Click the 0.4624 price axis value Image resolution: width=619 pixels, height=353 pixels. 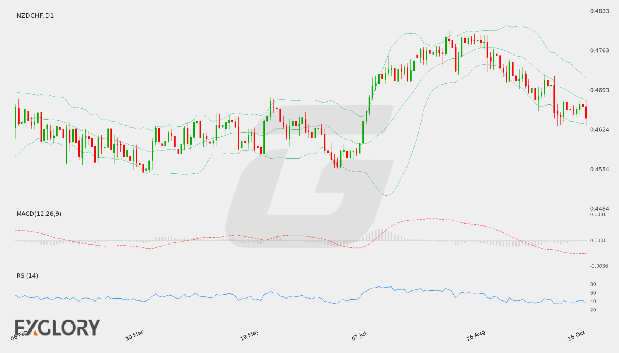599,129
